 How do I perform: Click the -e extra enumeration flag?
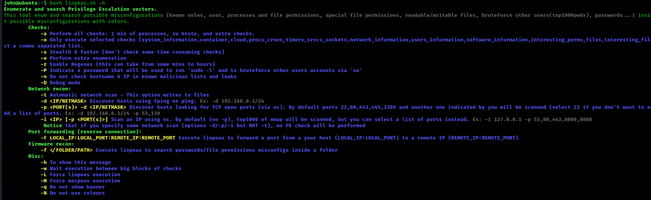pos(44,58)
